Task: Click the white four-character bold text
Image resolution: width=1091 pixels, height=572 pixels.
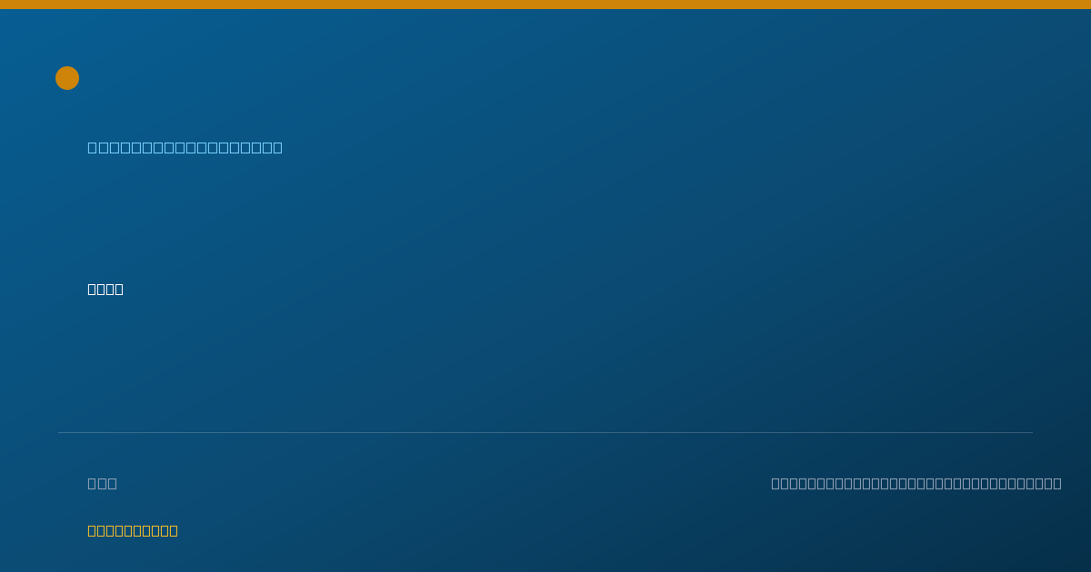Action: tap(105, 289)
